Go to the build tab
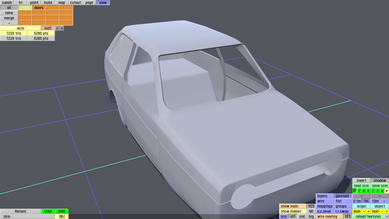Screen dimensions: 389x219 [48, 3]
